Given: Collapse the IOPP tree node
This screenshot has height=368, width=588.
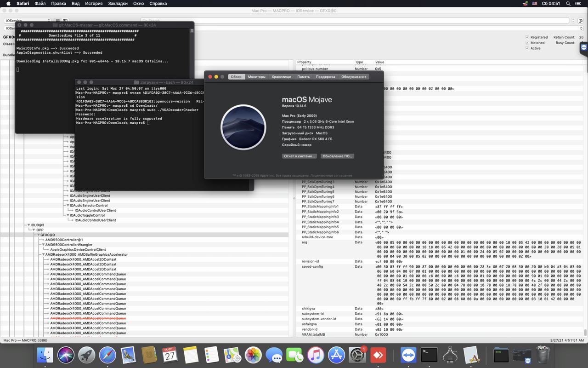Looking at the screenshot, I should (x=34, y=230).
